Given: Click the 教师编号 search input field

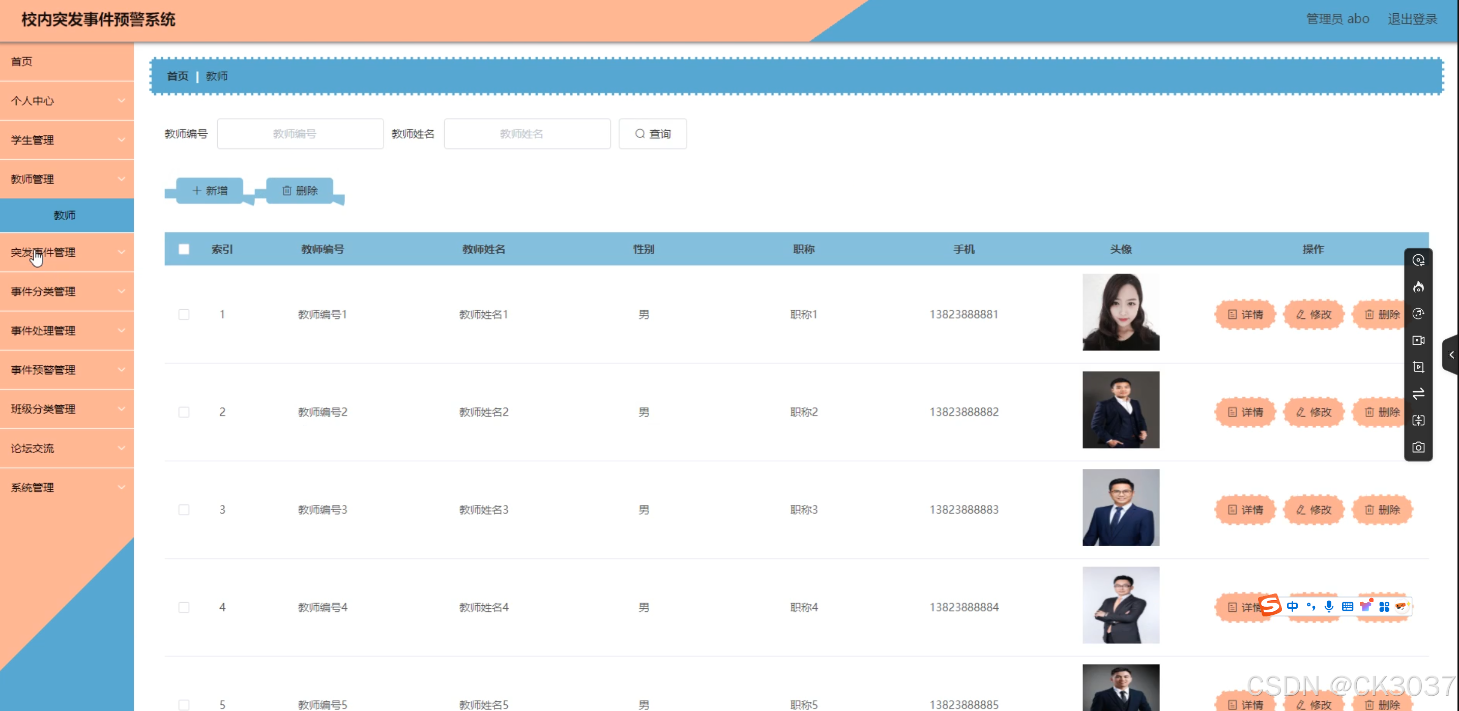Looking at the screenshot, I should click(x=300, y=134).
